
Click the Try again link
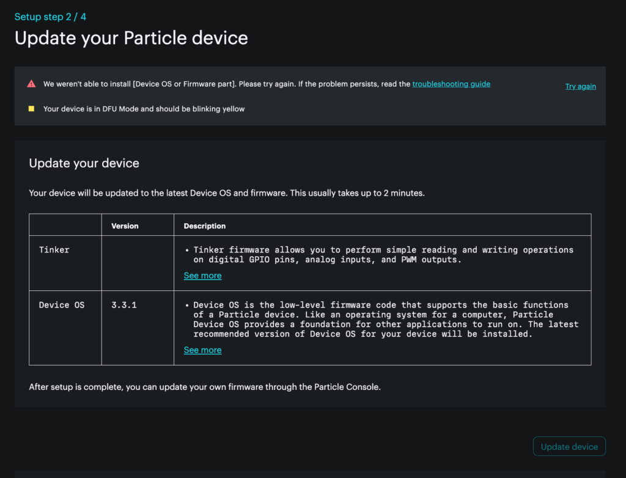(x=580, y=87)
